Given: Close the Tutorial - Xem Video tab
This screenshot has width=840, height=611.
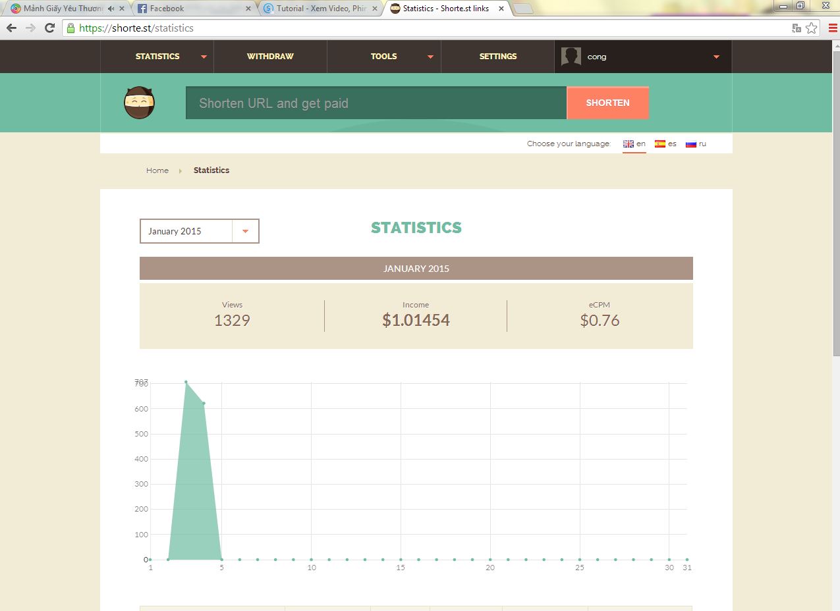Looking at the screenshot, I should [374, 9].
